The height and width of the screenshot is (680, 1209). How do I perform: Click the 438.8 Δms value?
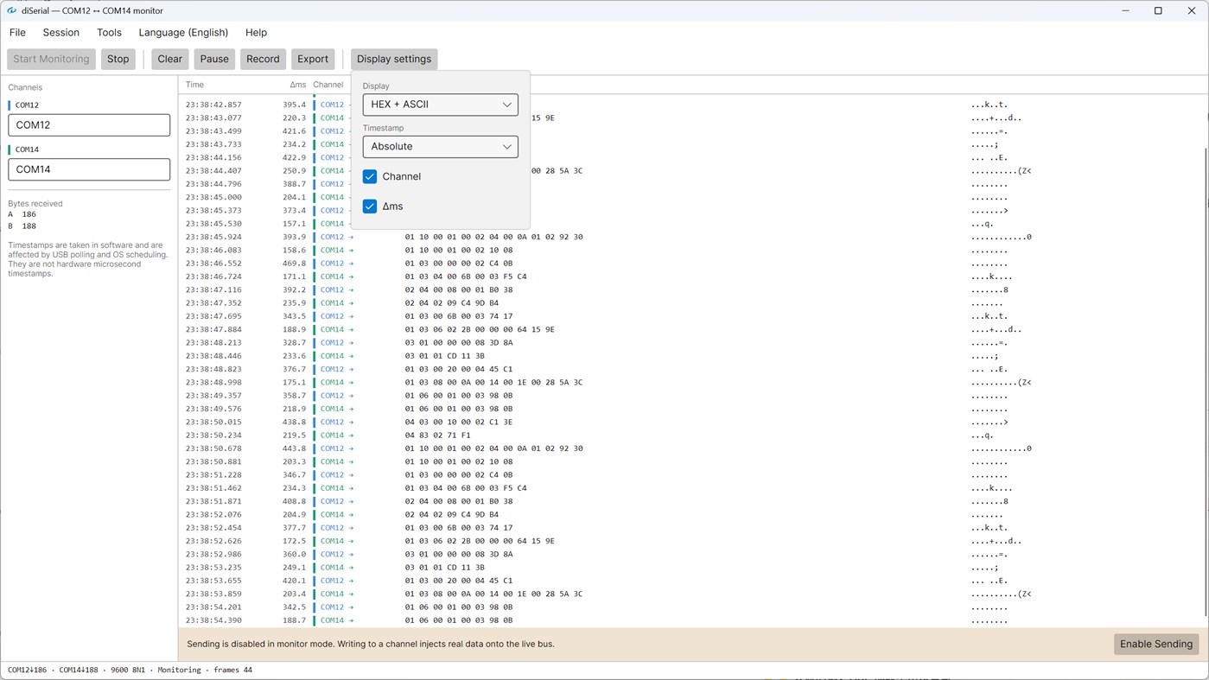tap(294, 422)
